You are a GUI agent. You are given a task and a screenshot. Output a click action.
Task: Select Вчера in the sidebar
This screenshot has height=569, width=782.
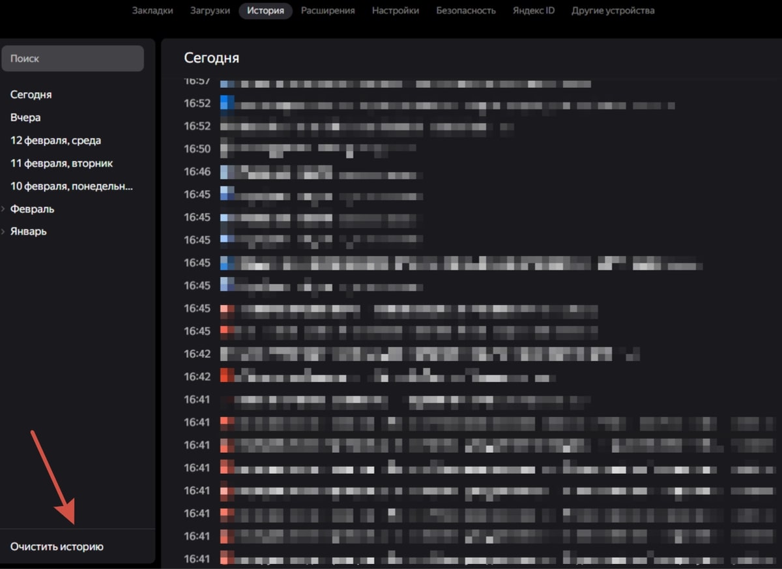coord(25,117)
